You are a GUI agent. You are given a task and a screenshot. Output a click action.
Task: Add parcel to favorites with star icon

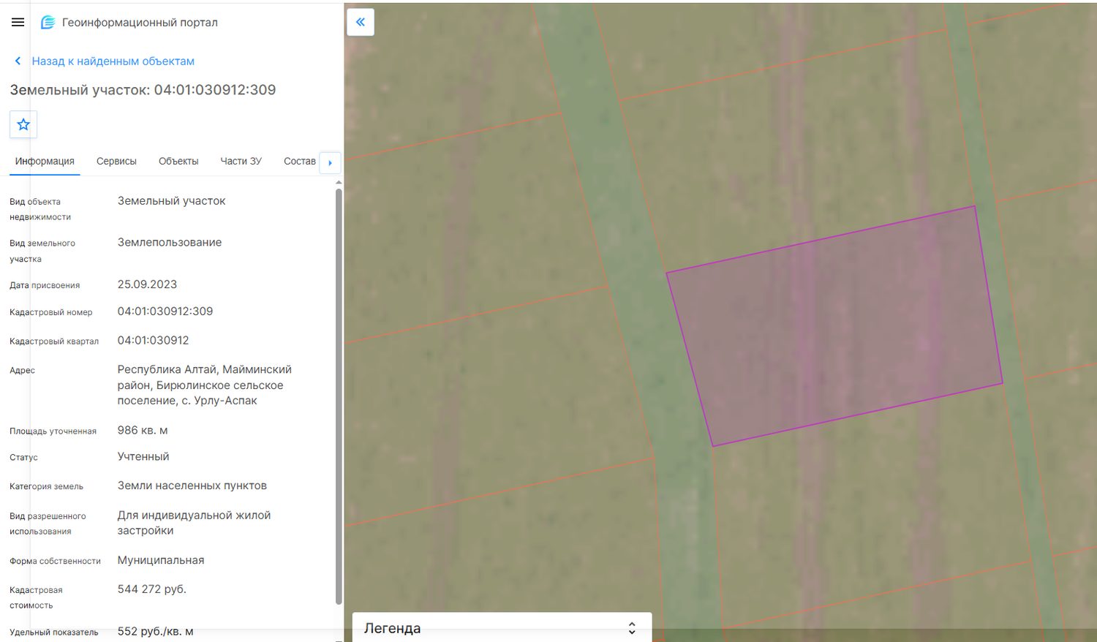(23, 124)
